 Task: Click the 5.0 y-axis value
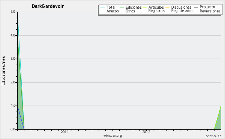(x=13, y=12)
